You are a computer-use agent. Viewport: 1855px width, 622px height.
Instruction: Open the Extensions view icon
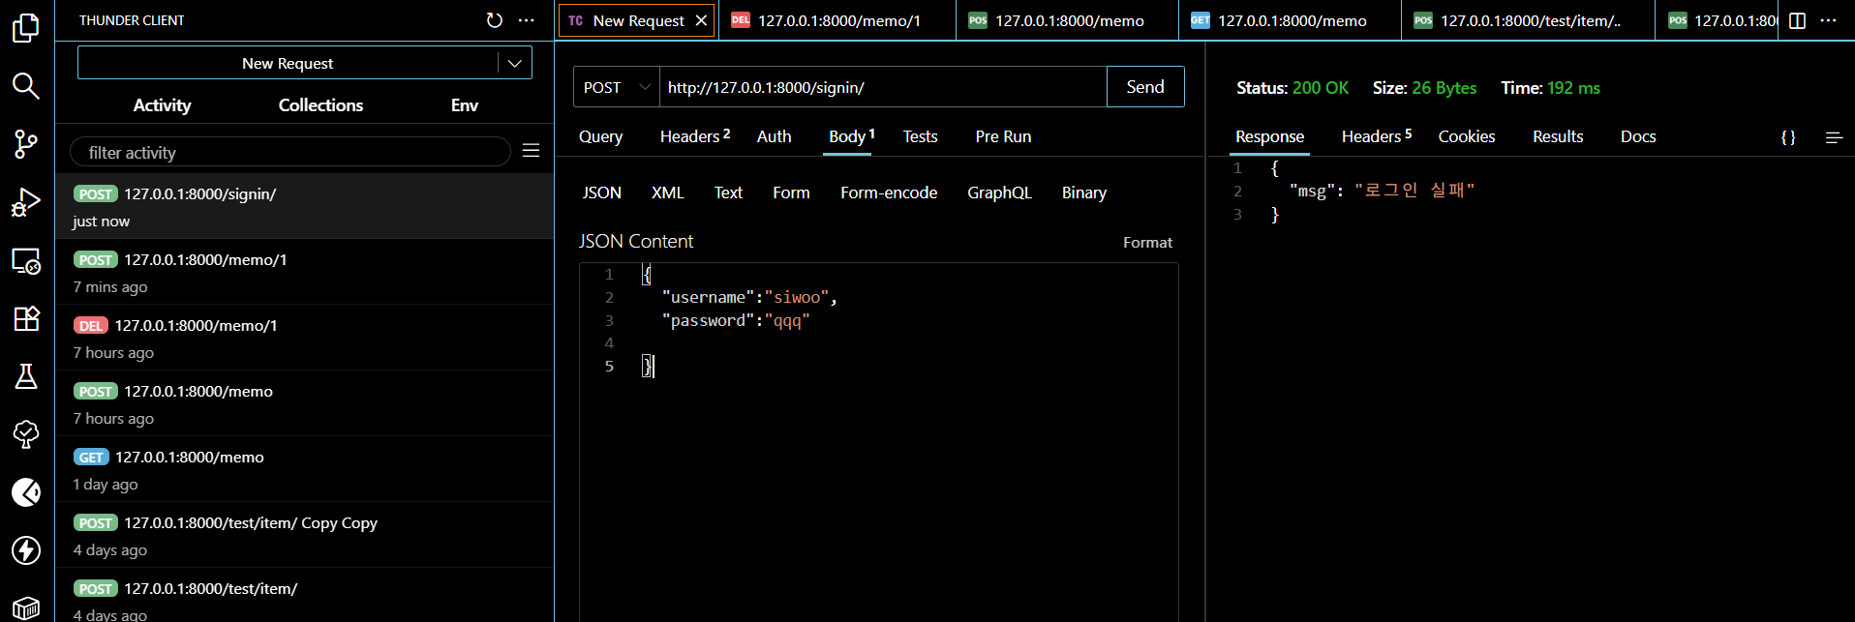pyautogui.click(x=26, y=318)
